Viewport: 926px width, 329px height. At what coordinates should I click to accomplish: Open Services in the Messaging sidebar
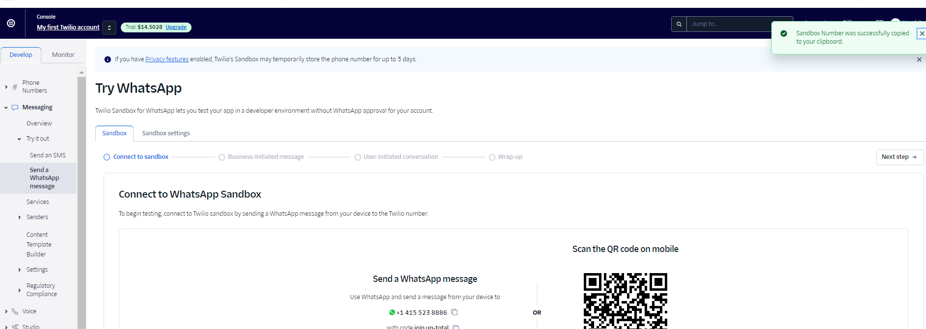[38, 202]
